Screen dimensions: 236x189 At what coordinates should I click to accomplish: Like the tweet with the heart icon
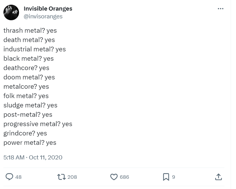[114, 177]
